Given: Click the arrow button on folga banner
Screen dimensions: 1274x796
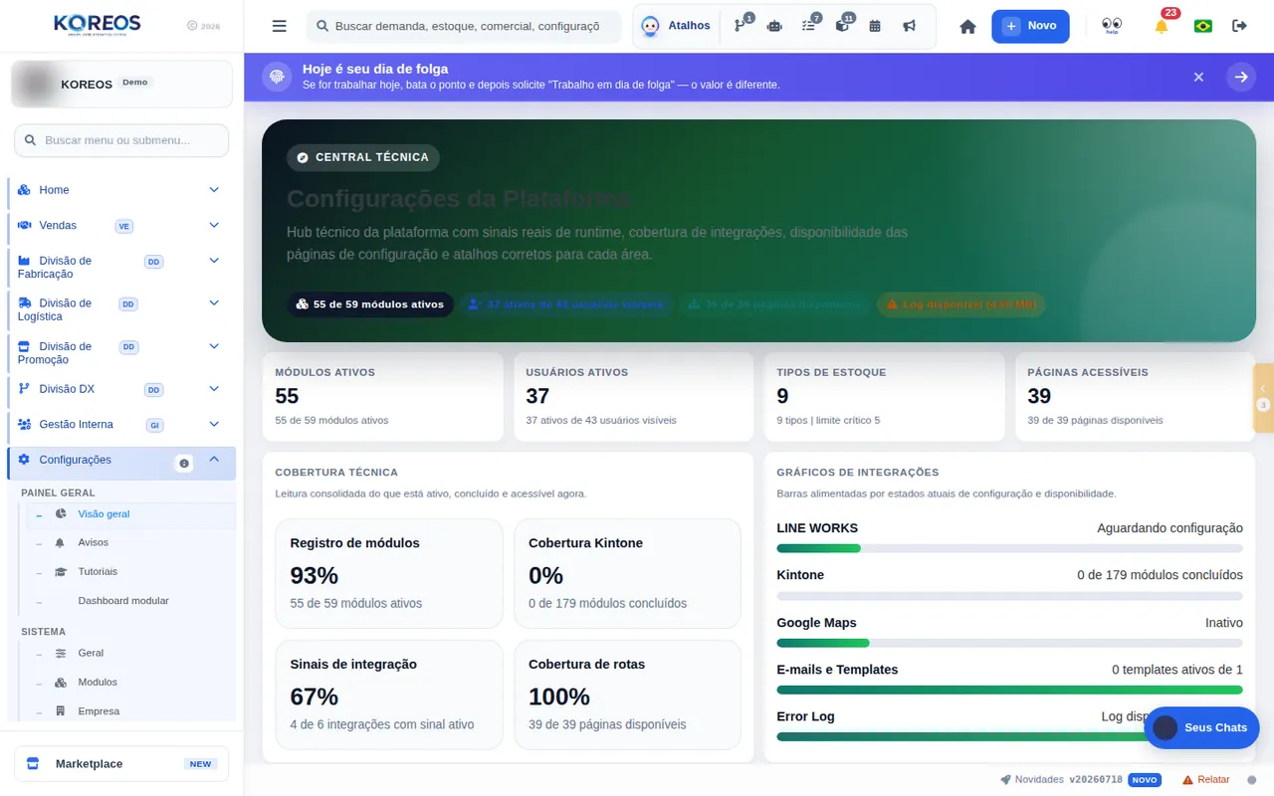Looking at the screenshot, I should 1241,77.
